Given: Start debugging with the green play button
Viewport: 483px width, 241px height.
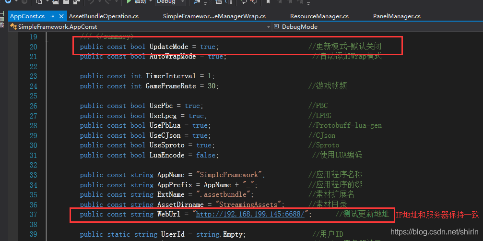Looking at the screenshot, I should 130,2.
